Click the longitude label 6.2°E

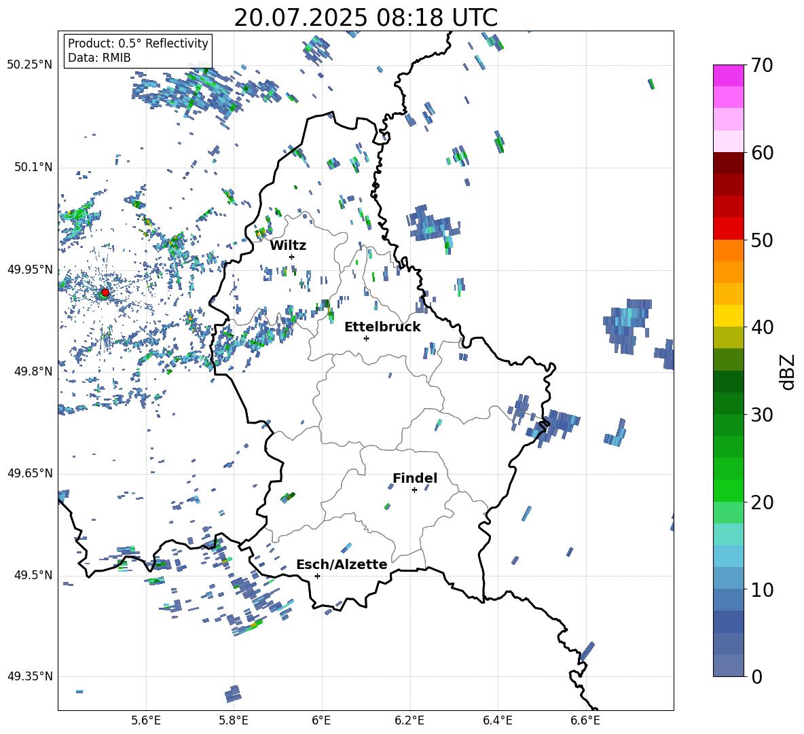tap(409, 721)
